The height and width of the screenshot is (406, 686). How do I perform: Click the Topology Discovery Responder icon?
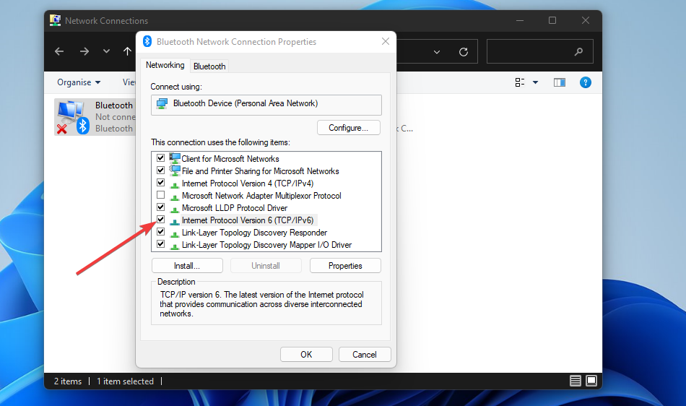click(175, 233)
